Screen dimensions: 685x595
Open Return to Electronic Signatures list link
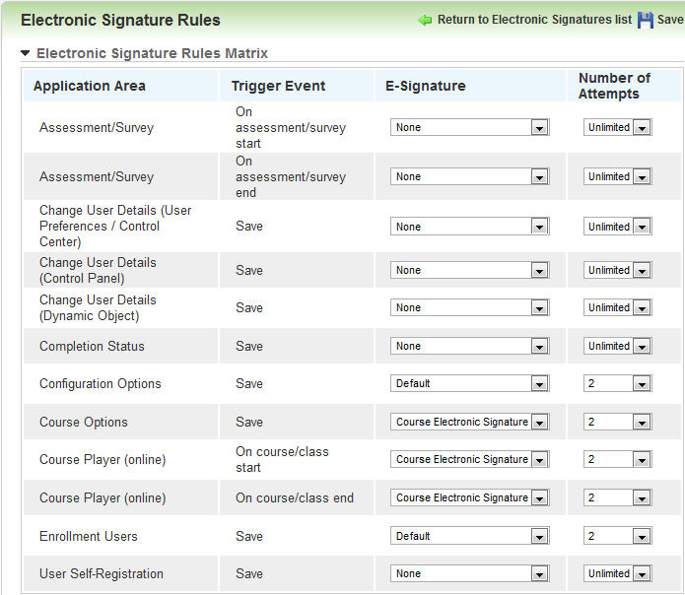pyautogui.click(x=534, y=20)
